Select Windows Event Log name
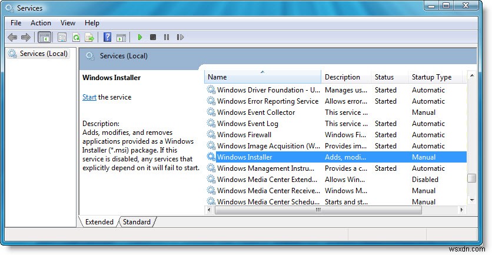The image size is (492, 255). 248,124
